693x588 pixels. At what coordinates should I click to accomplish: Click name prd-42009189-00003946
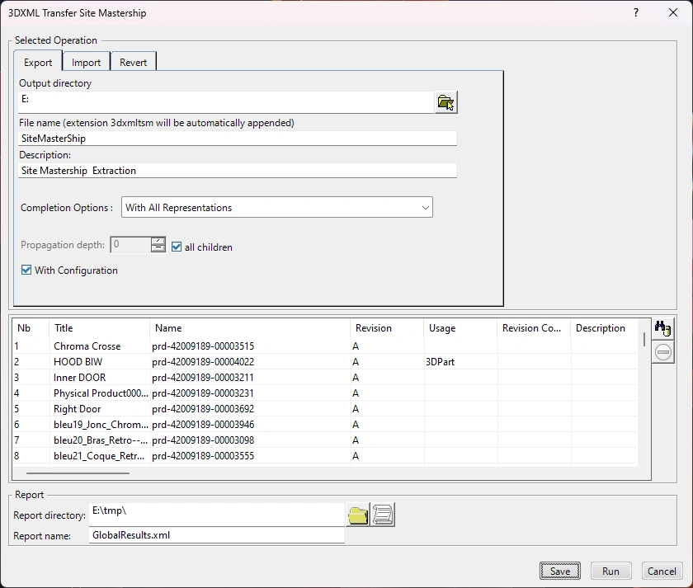point(203,424)
